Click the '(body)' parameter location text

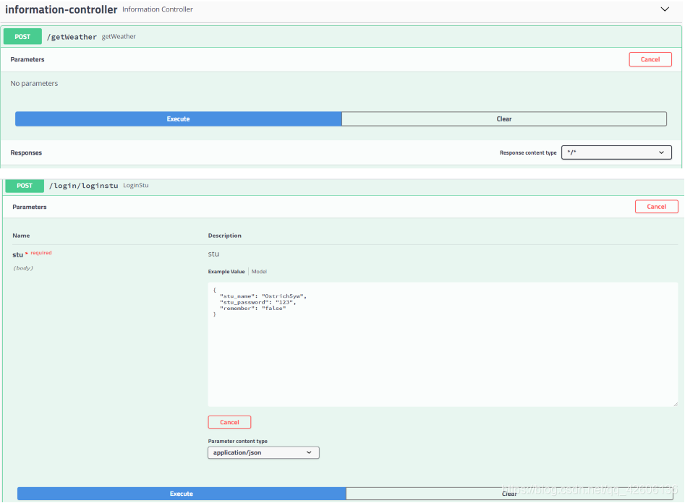[23, 268]
